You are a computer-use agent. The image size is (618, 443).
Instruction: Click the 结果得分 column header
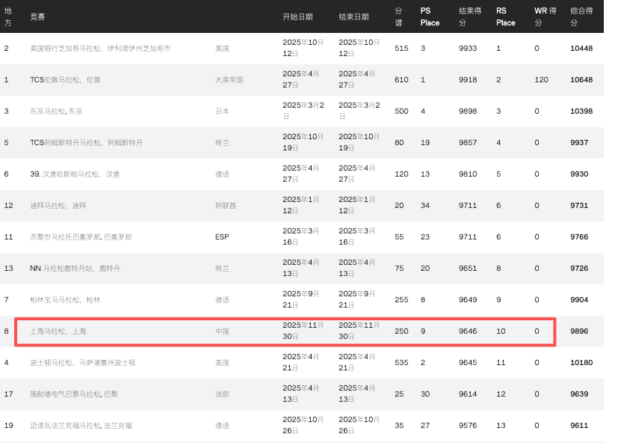(470, 16)
